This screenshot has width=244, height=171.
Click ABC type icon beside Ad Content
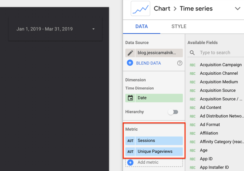[x=192, y=108]
